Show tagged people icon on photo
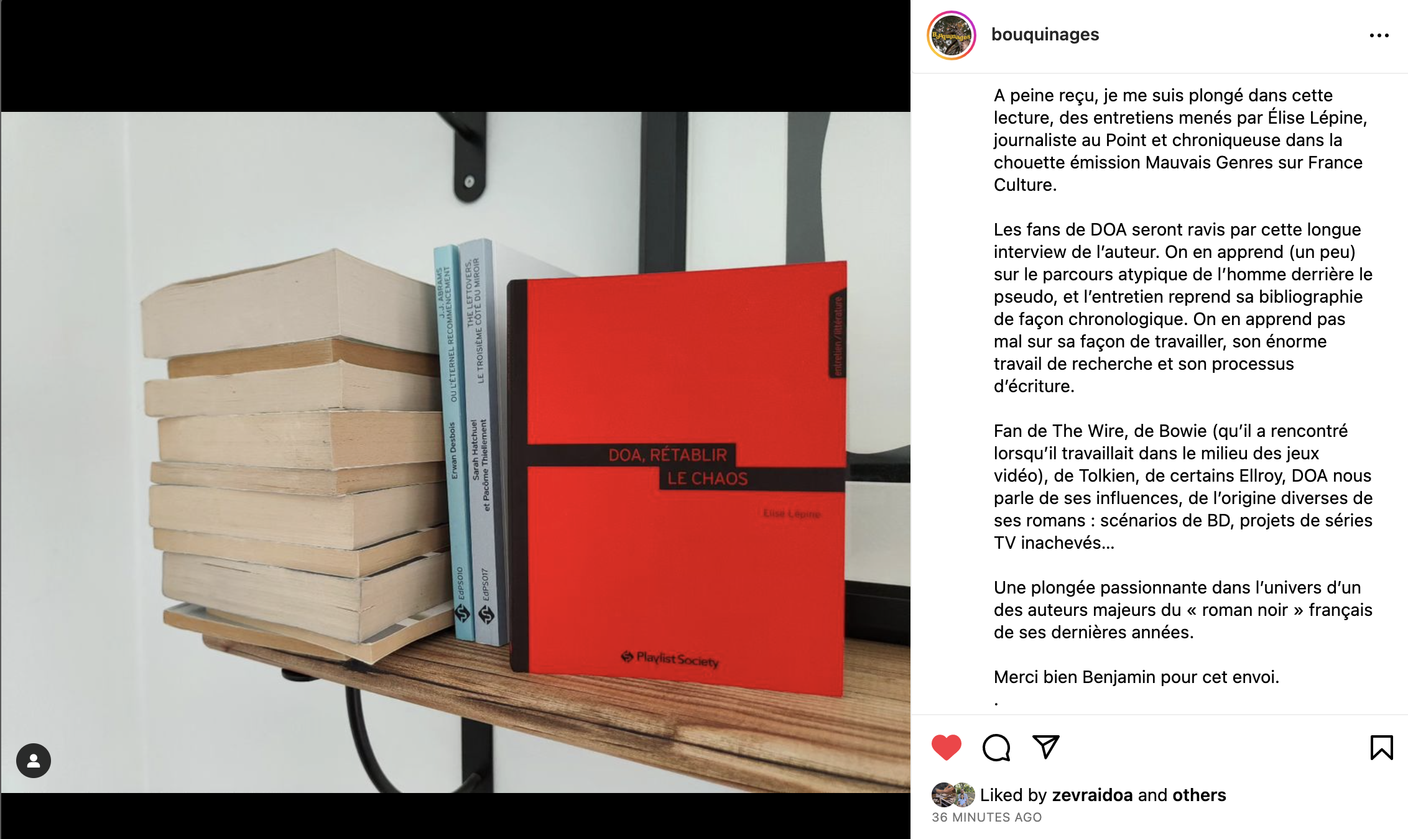Screen dimensions: 1408x839 (x=34, y=760)
